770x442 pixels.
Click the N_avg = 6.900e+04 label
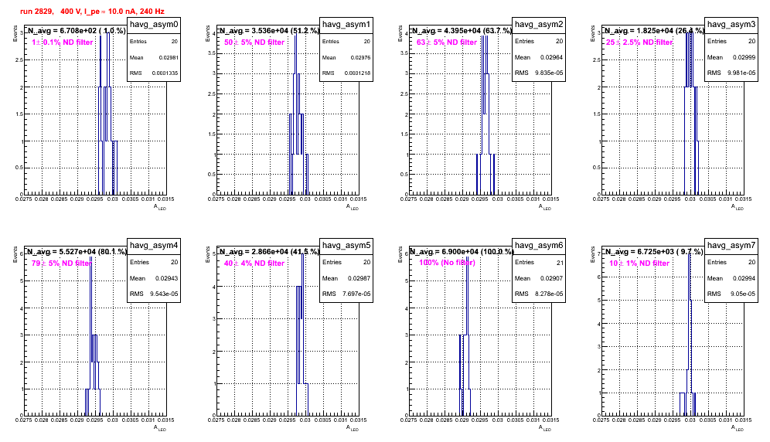coord(462,252)
